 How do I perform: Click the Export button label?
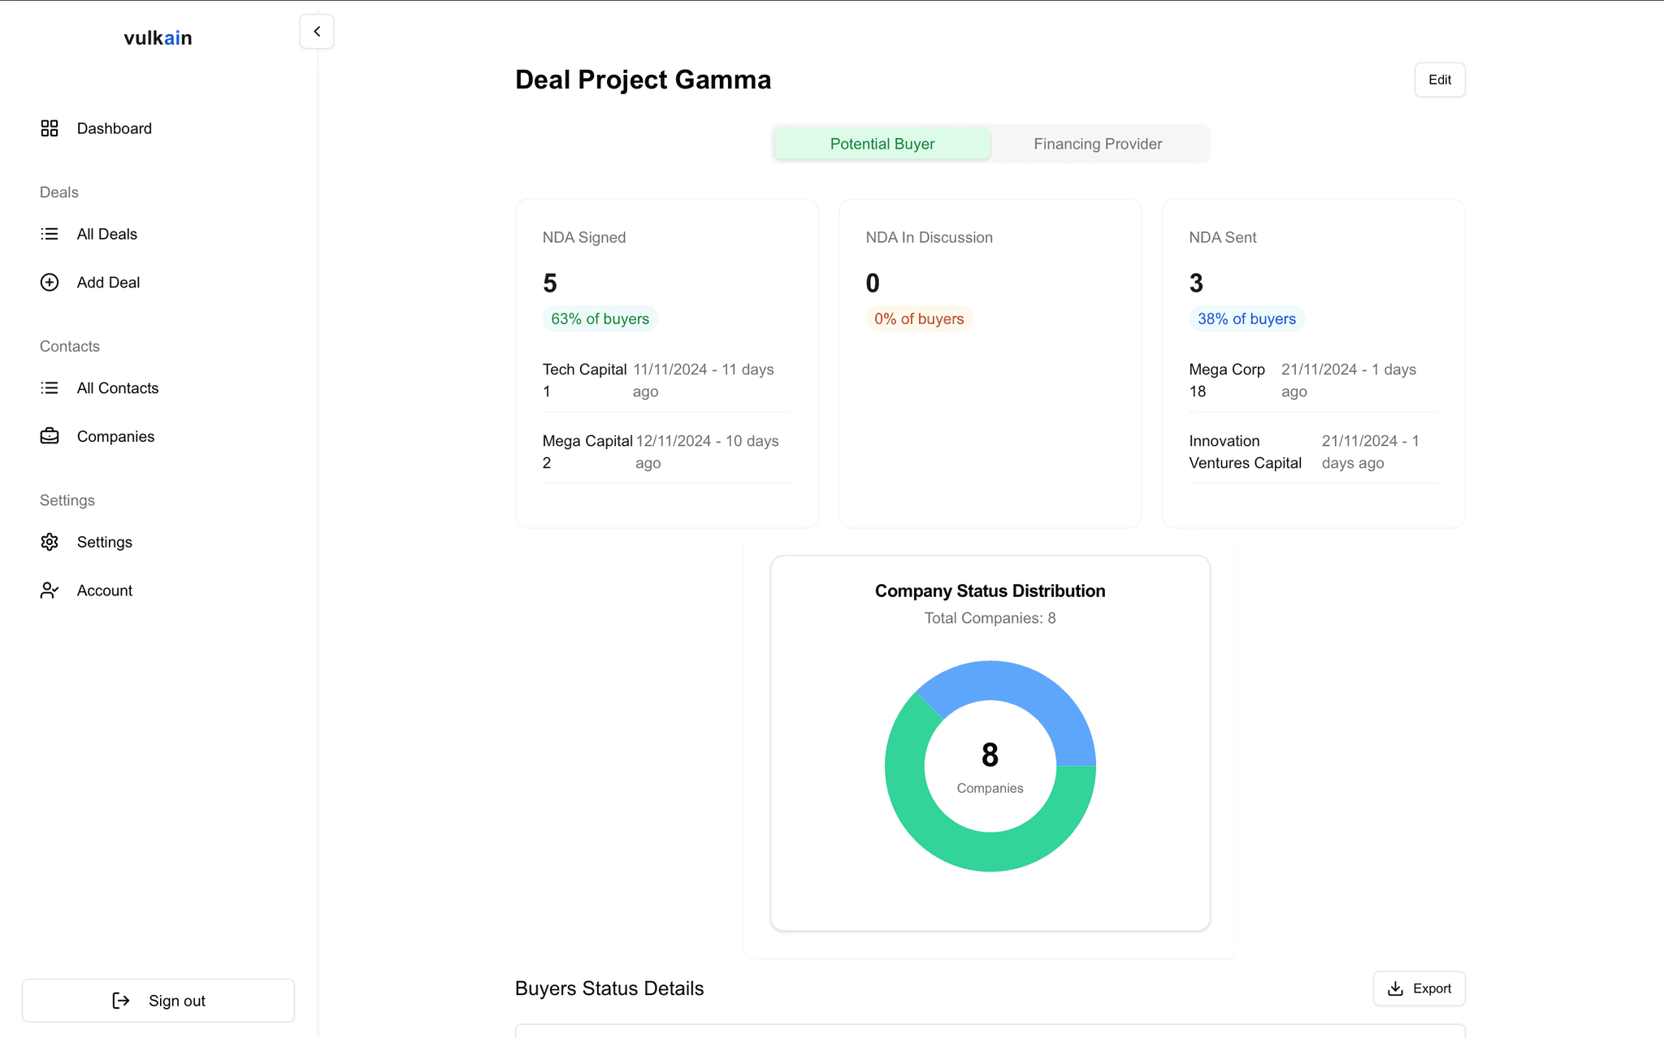pyautogui.click(x=1432, y=988)
